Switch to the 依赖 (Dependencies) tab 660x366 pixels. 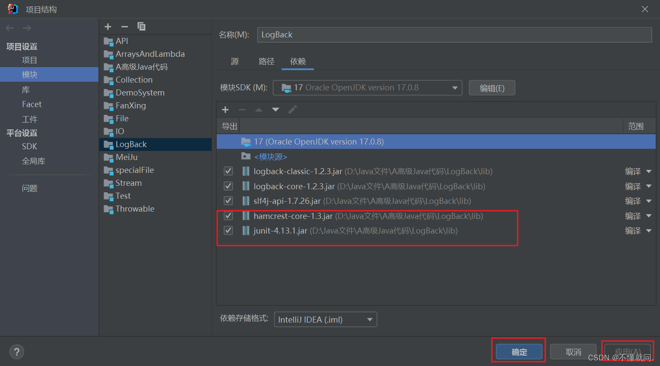(298, 62)
